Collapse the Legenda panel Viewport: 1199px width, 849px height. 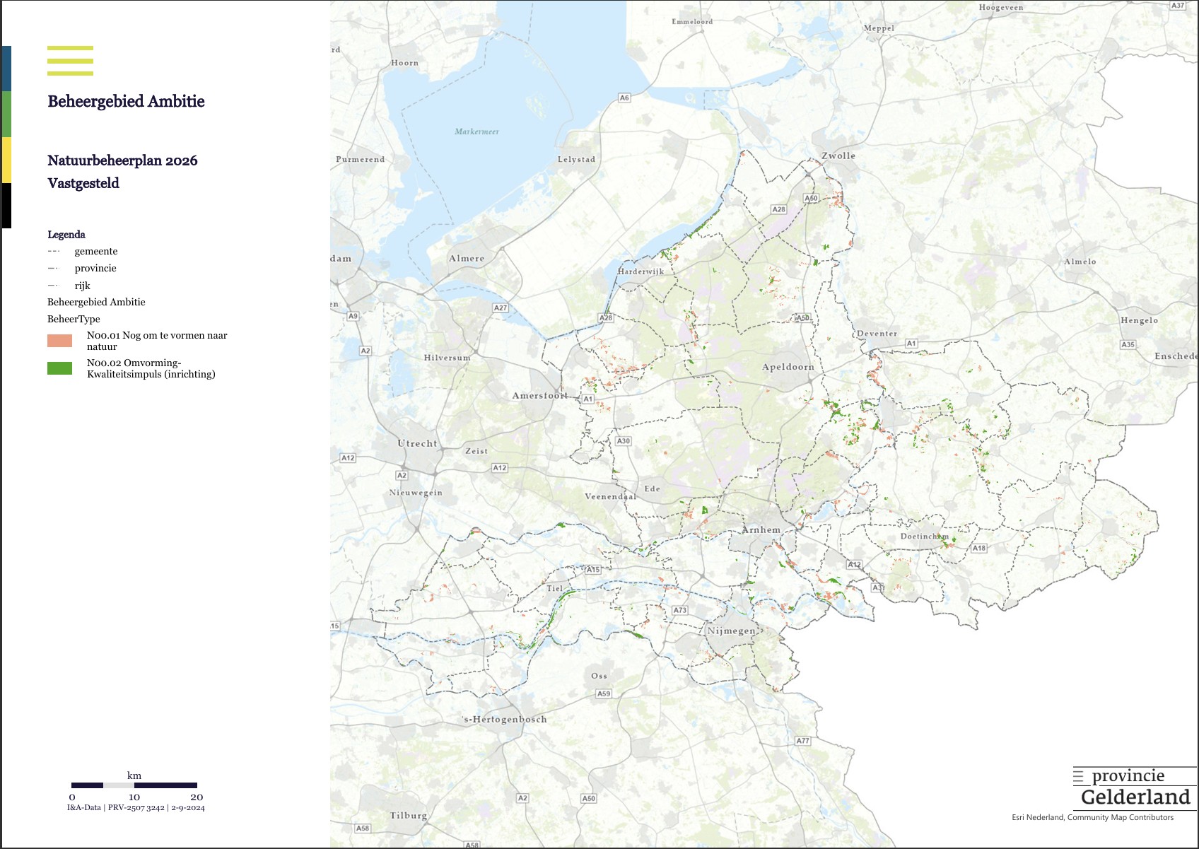tap(66, 235)
